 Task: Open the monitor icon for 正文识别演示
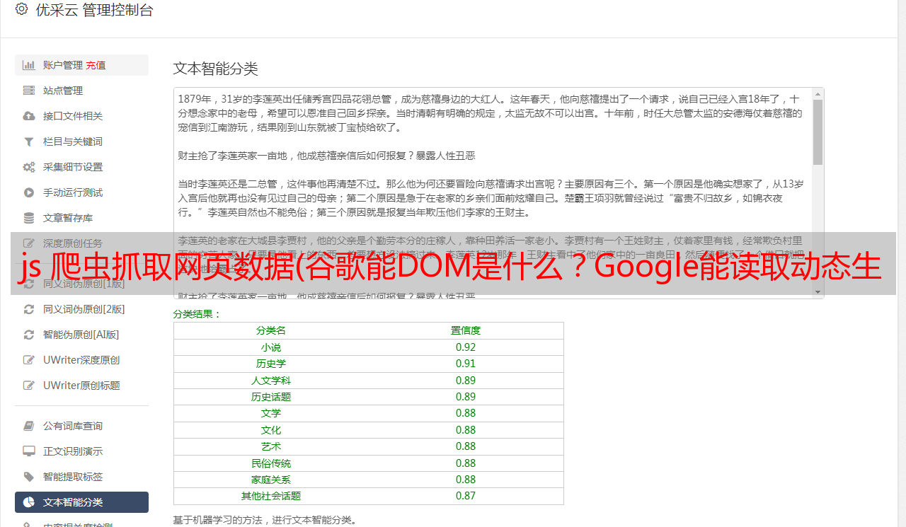(29, 451)
